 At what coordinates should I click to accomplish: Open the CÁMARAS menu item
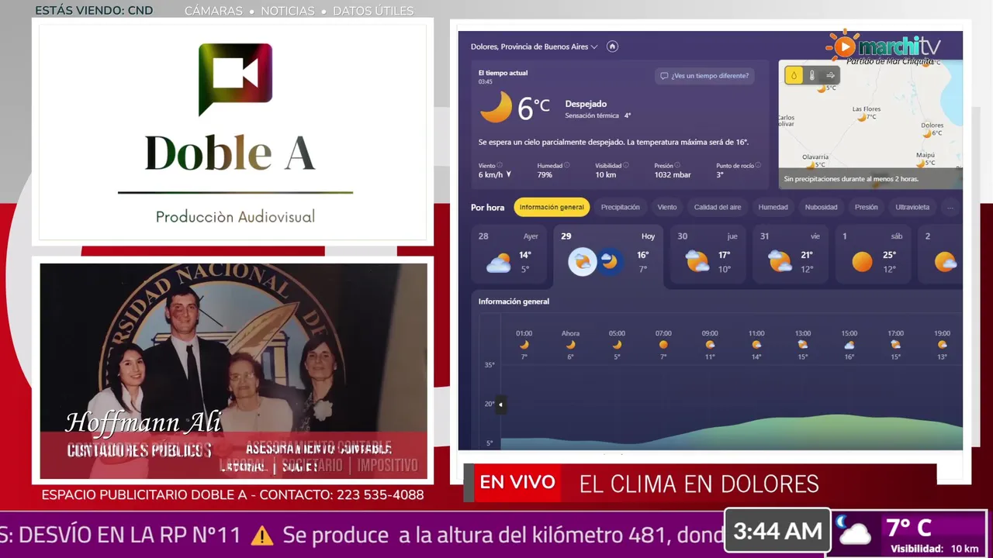pyautogui.click(x=213, y=11)
